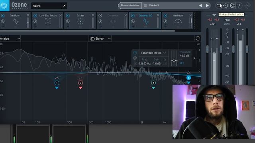The image size is (255, 143).
Task: Select the Dynamics module waveform icon
Action: point(113,21)
